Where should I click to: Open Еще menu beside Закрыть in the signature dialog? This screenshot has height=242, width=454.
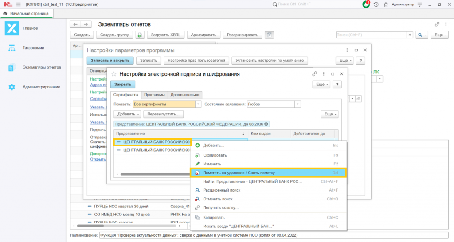pyautogui.click(x=321, y=85)
